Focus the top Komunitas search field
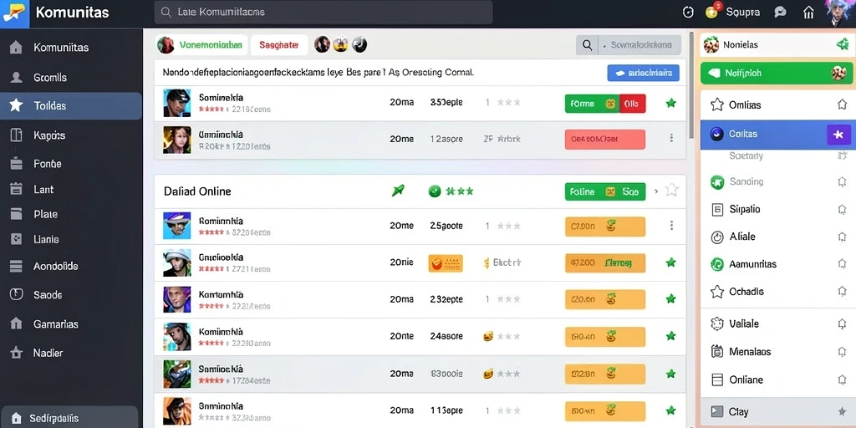This screenshot has height=428, width=856. pos(324,12)
